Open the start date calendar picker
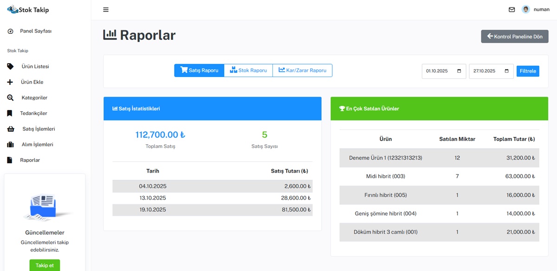Screen dimensions: 557x271 (x=459, y=71)
